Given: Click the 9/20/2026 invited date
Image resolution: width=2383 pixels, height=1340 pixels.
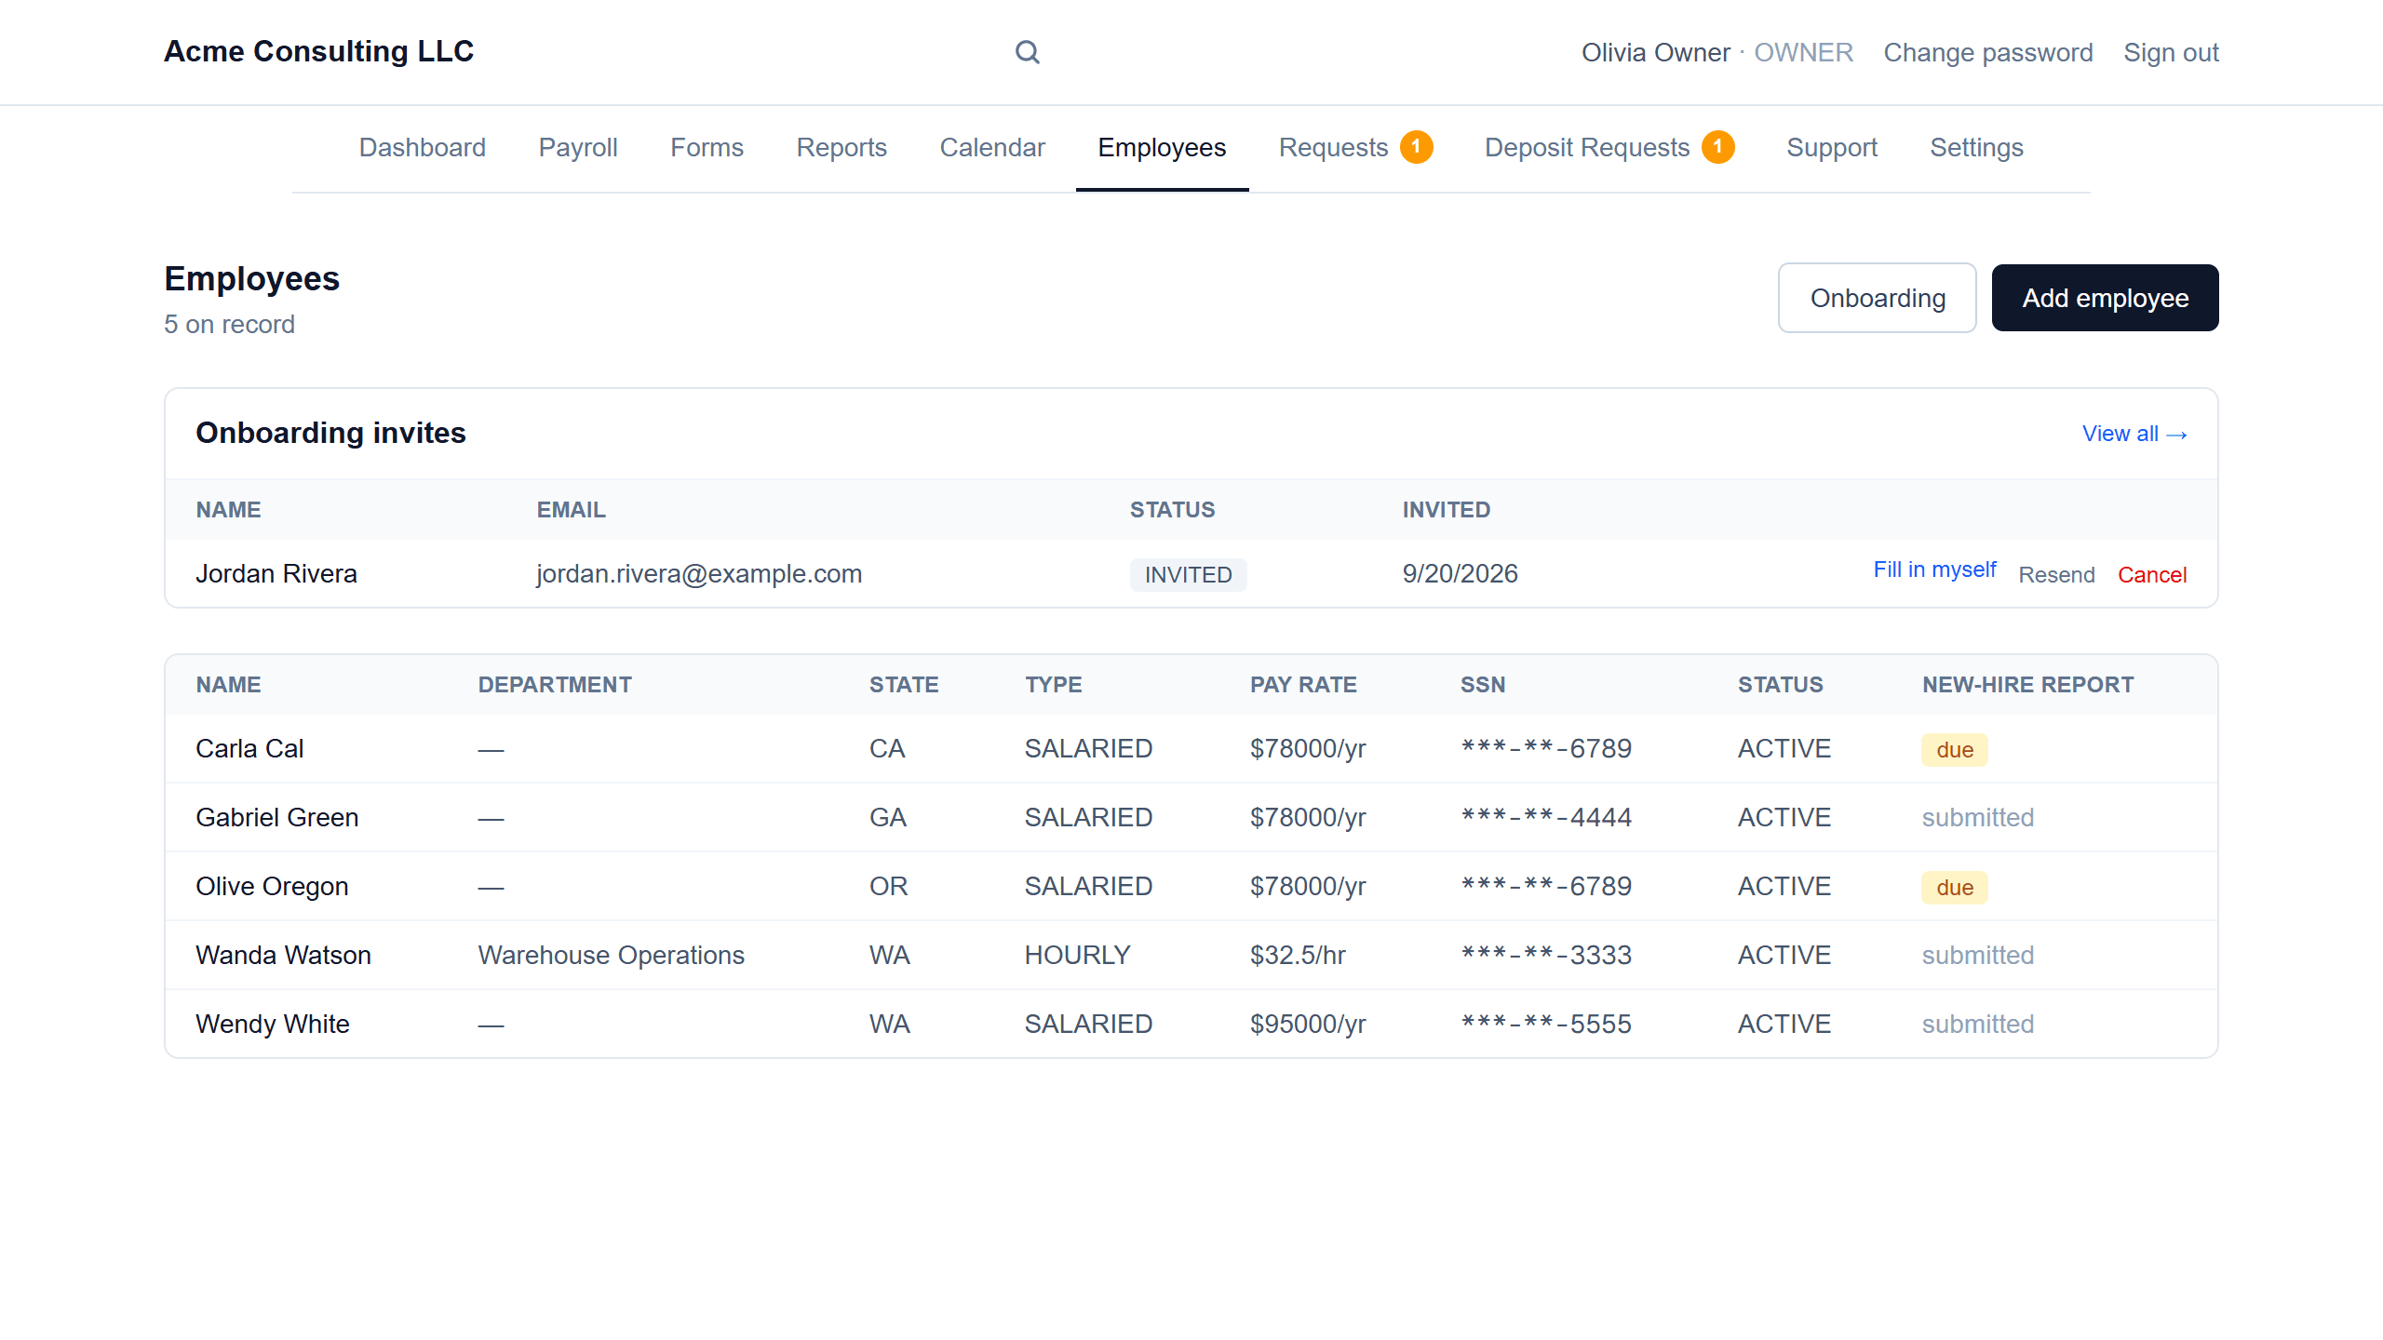Looking at the screenshot, I should coord(1460,573).
